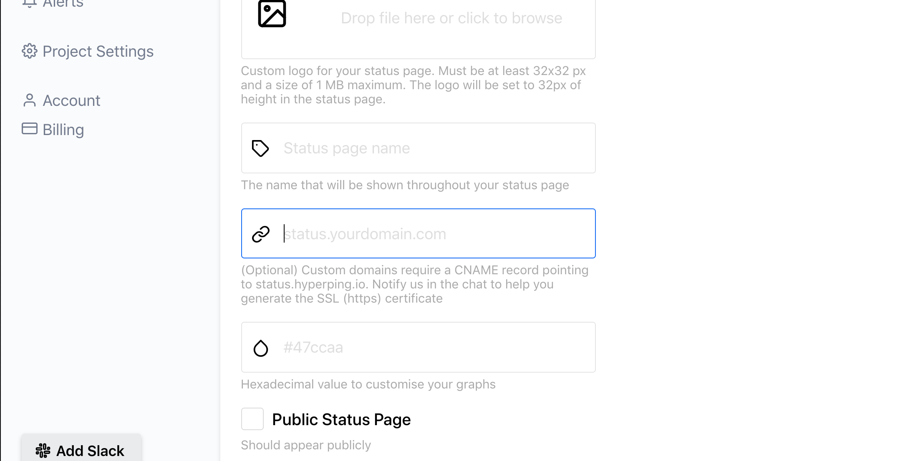Click the image upload icon

click(272, 14)
